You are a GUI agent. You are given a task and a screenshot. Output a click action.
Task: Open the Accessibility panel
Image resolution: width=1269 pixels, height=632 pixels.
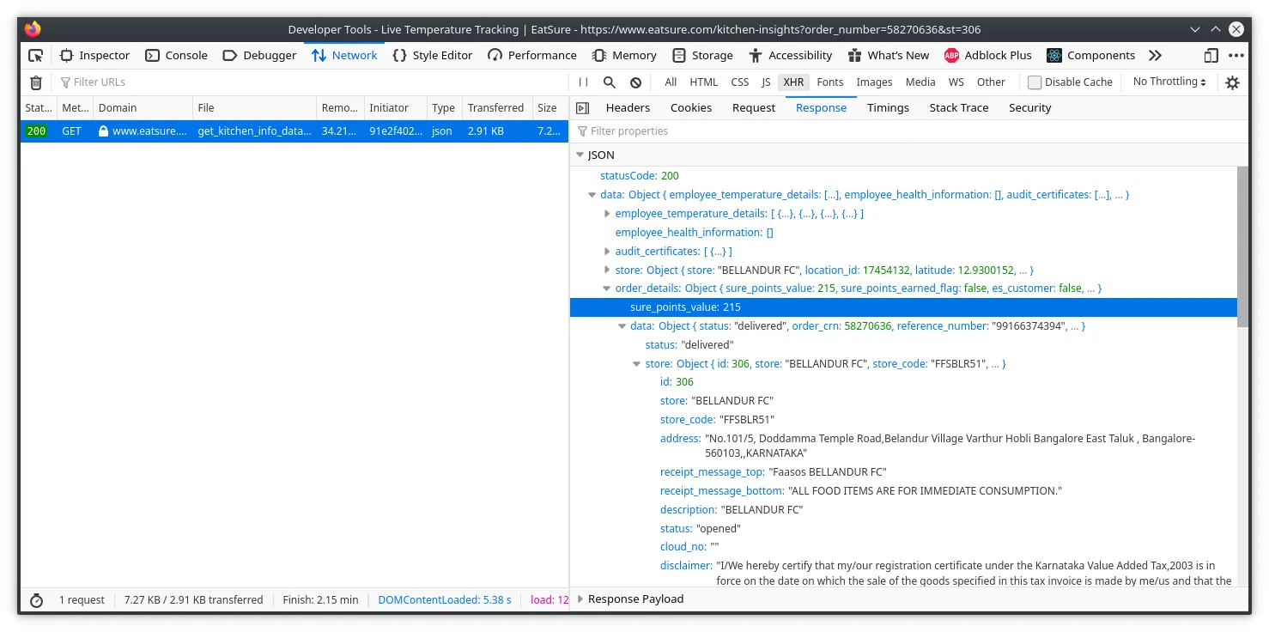790,56
